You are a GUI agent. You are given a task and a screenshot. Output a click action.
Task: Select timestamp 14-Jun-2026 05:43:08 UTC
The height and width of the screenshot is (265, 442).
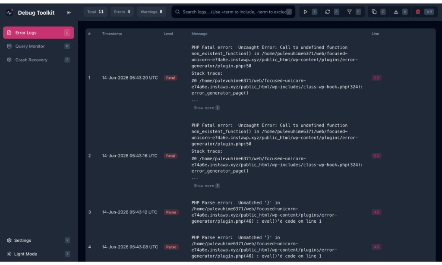(130, 247)
